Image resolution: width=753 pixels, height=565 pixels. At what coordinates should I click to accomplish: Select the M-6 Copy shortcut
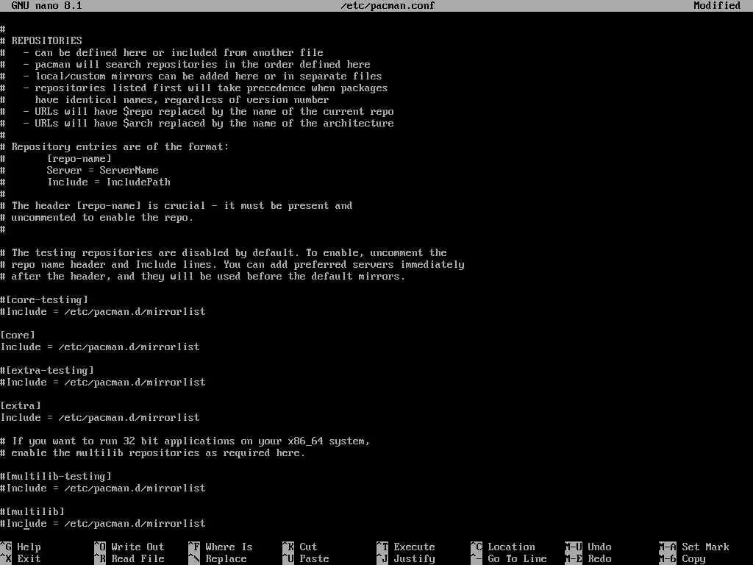682,559
